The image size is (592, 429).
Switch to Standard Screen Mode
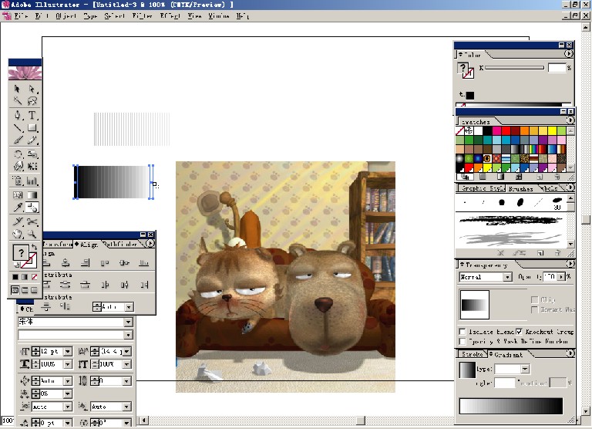pos(15,290)
